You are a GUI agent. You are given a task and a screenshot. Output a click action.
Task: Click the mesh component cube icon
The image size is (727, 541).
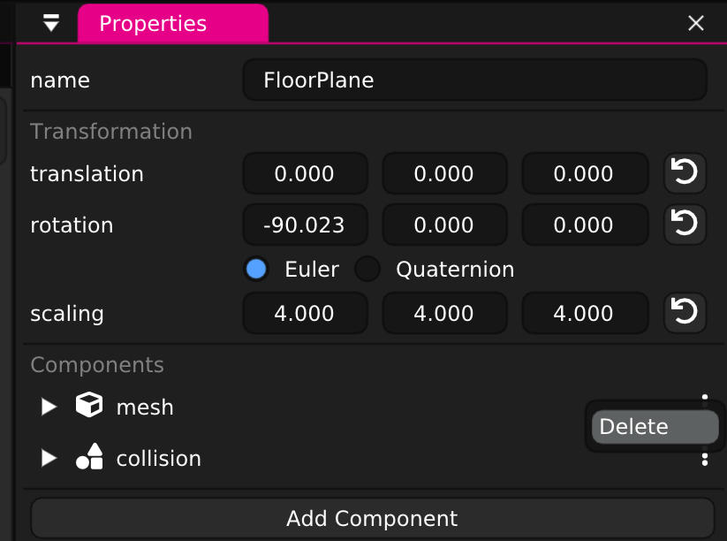coord(88,406)
